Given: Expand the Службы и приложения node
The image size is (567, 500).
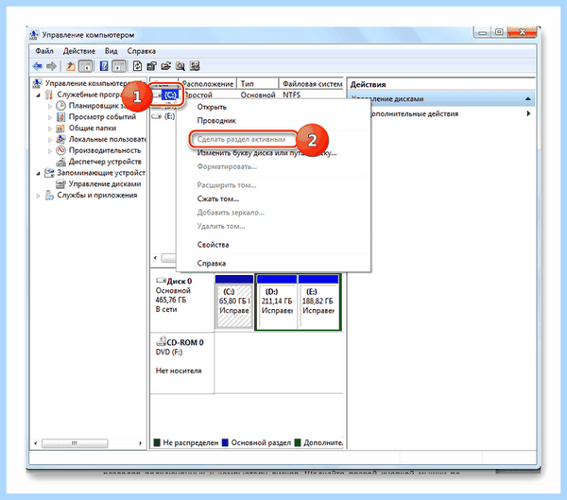Looking at the screenshot, I should (x=39, y=196).
